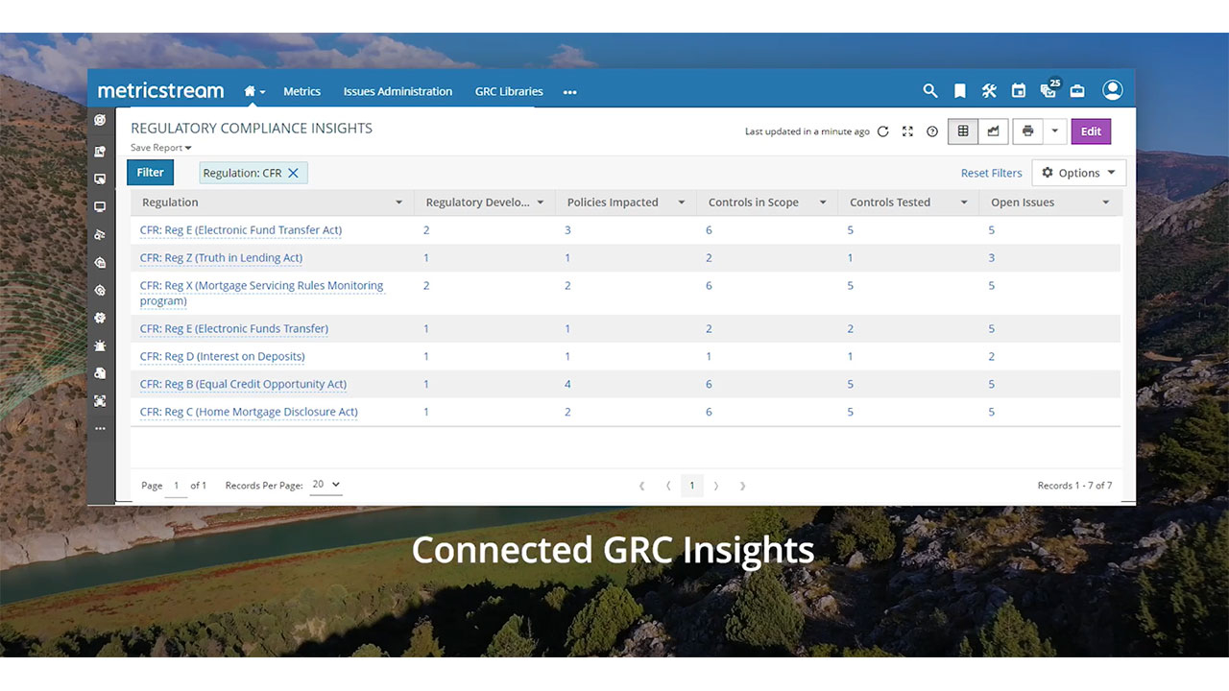Open the user profile avatar
The image size is (1229, 691).
(x=1112, y=90)
